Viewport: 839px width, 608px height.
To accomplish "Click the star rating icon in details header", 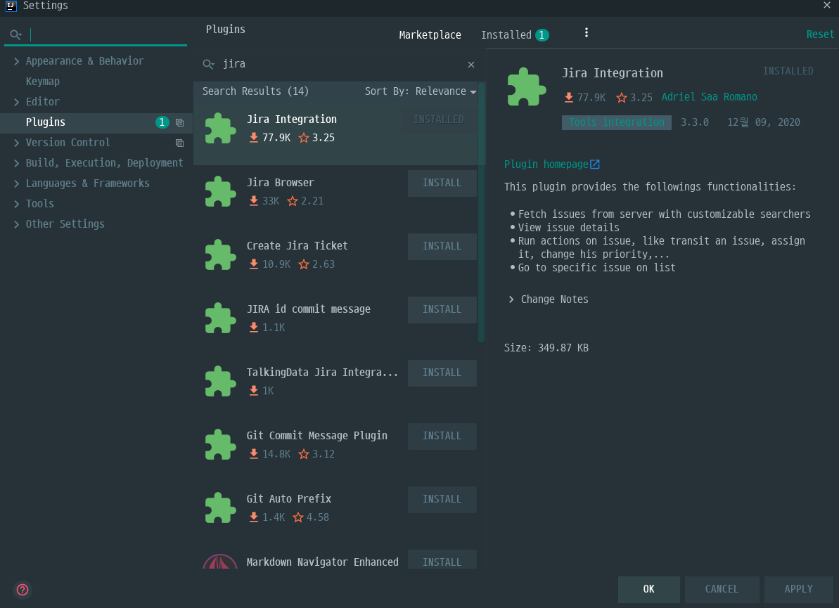I will click(621, 97).
